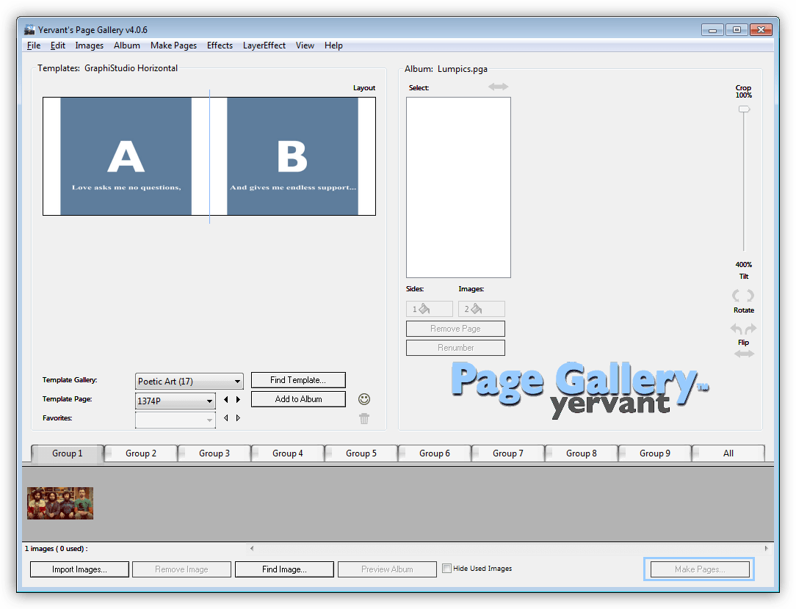This screenshot has height=609, width=796.
Task: Click the Preview Album button
Action: [387, 569]
